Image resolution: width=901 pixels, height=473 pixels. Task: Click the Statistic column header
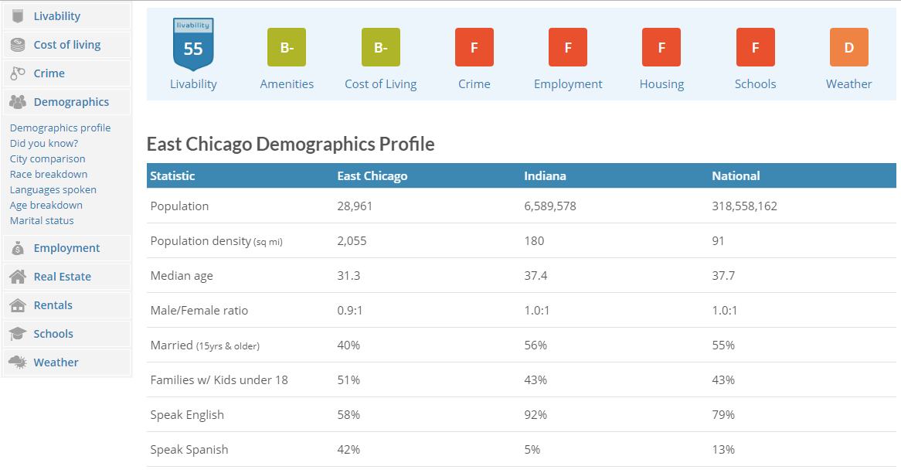(x=172, y=176)
